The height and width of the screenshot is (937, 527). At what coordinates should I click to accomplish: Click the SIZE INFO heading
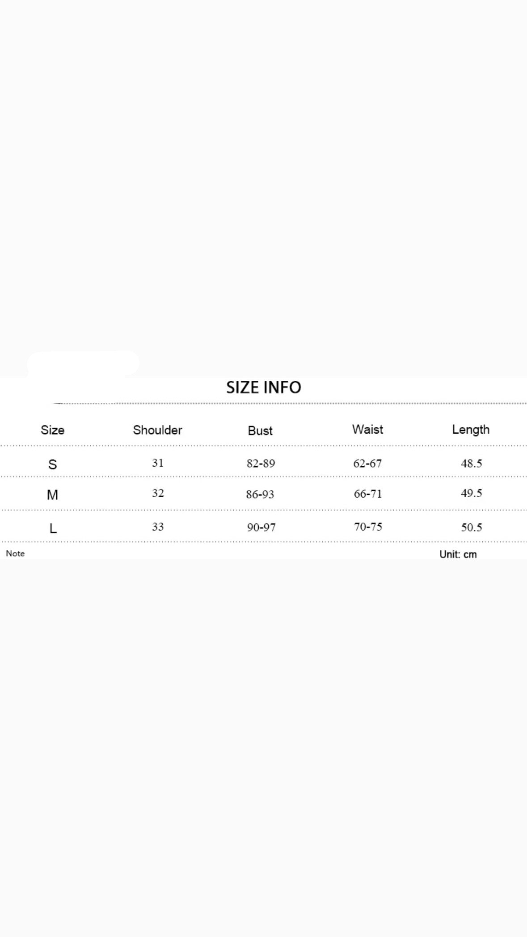pos(264,387)
